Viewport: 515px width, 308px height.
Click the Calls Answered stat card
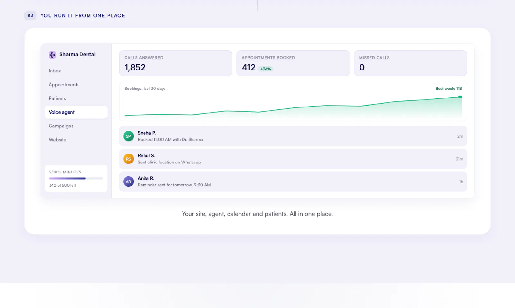click(x=176, y=63)
